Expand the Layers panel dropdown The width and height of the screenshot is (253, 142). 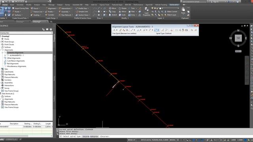(x=161, y=18)
